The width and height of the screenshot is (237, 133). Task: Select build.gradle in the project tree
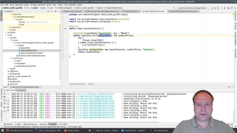point(15,74)
